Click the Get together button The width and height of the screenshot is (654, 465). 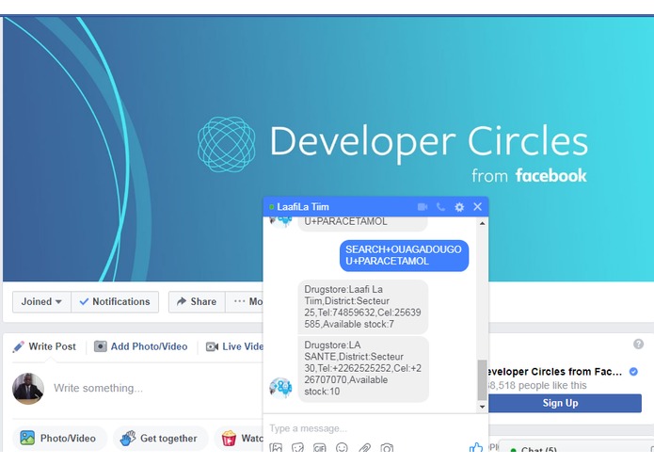click(160, 439)
